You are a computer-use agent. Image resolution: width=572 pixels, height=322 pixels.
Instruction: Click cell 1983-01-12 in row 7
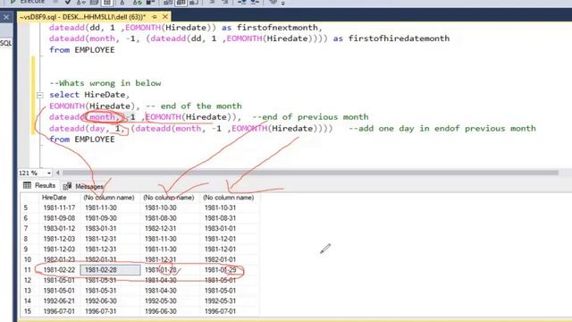[59, 229]
